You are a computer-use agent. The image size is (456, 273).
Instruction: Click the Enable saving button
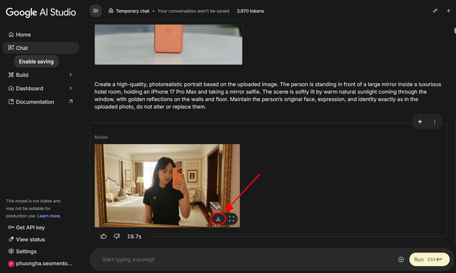pos(36,62)
